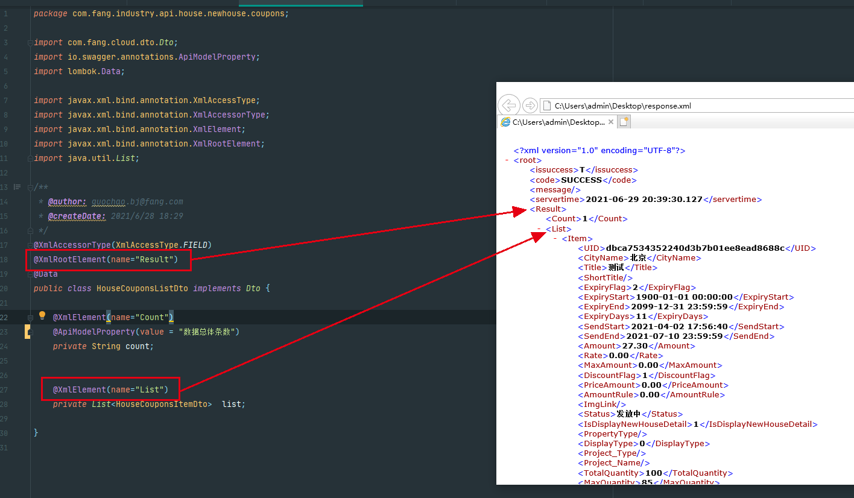Click the browser Back arrow button
The height and width of the screenshot is (498, 854).
tap(509, 106)
